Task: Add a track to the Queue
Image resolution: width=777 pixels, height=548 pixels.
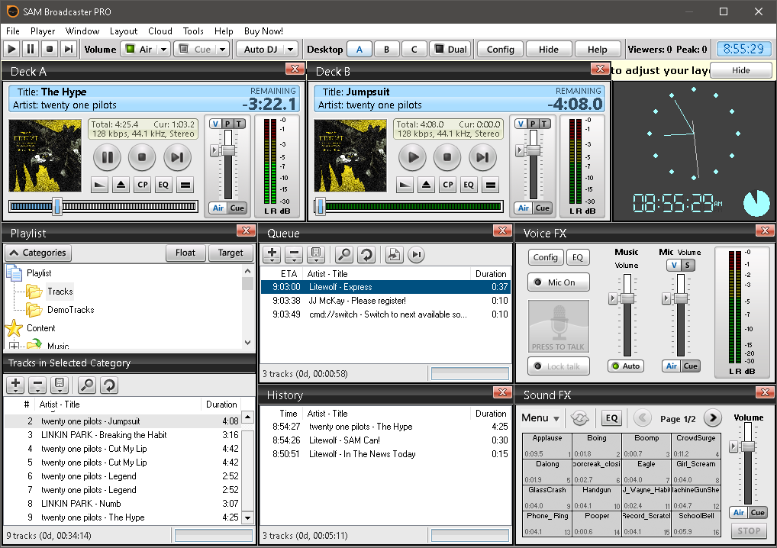Action: click(x=272, y=255)
